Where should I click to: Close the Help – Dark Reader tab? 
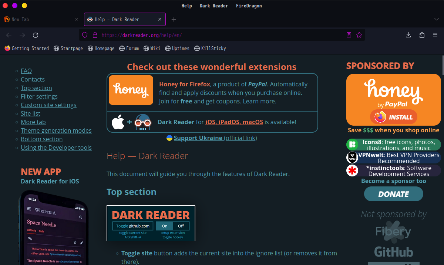click(160, 19)
